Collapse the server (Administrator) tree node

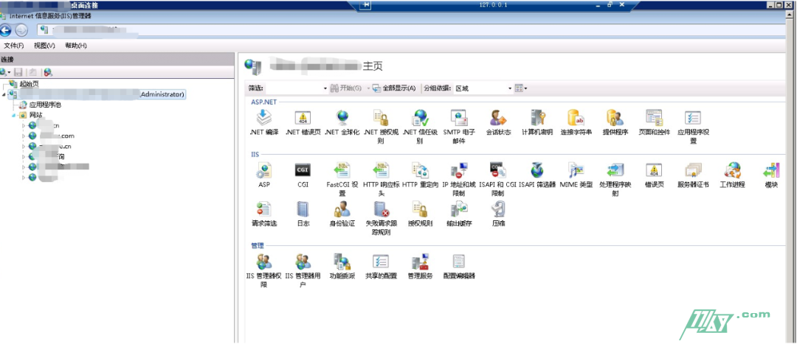click(x=4, y=94)
